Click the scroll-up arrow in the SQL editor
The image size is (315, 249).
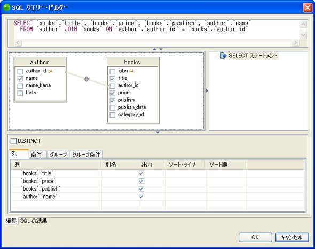tap(303, 25)
